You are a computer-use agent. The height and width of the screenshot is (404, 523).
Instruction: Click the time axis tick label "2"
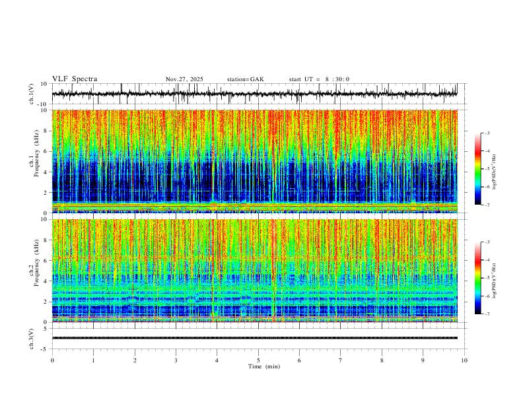pyautogui.click(x=135, y=360)
